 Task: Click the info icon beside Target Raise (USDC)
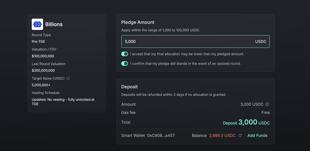click(x=68, y=78)
